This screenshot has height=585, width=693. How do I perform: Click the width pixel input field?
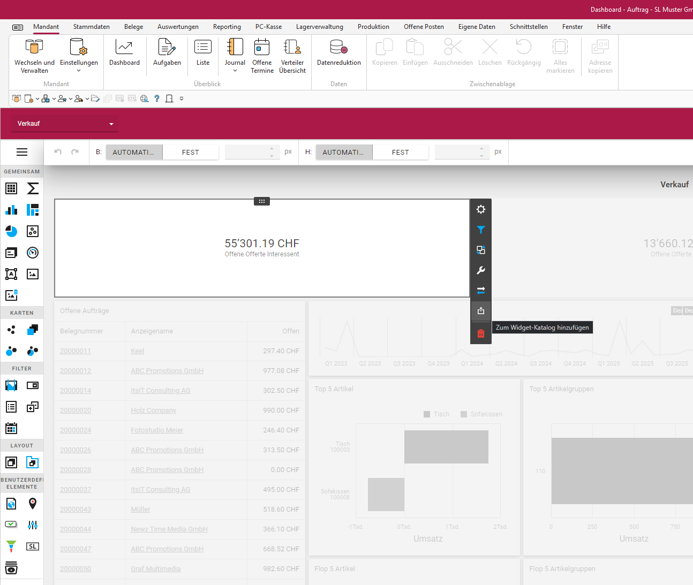(247, 152)
